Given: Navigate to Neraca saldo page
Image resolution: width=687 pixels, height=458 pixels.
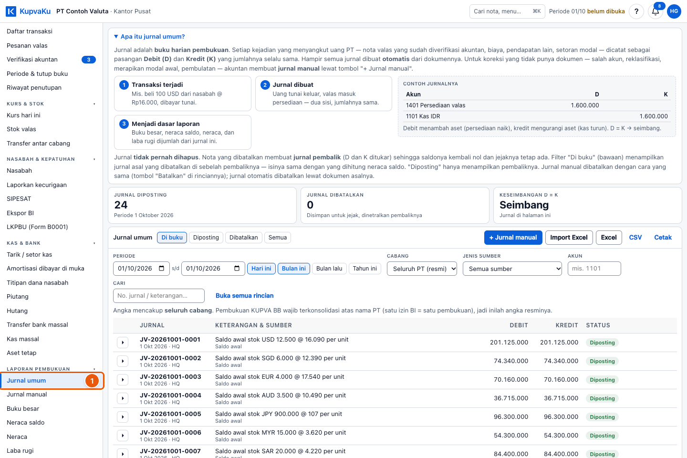Looking at the screenshot, I should (51, 423).
